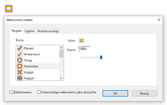Click the orange comment note icon above dialog

click(9, 9)
